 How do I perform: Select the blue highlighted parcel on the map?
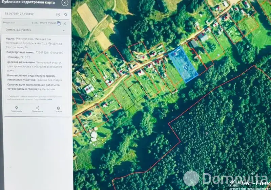click(x=183, y=64)
